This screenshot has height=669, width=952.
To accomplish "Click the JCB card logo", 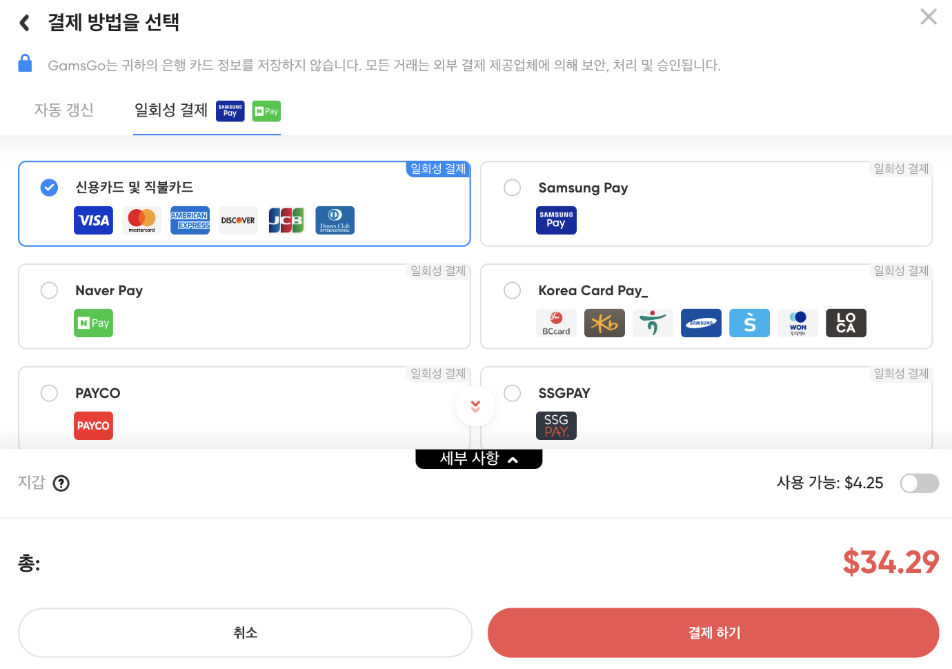I will pyautogui.click(x=287, y=220).
